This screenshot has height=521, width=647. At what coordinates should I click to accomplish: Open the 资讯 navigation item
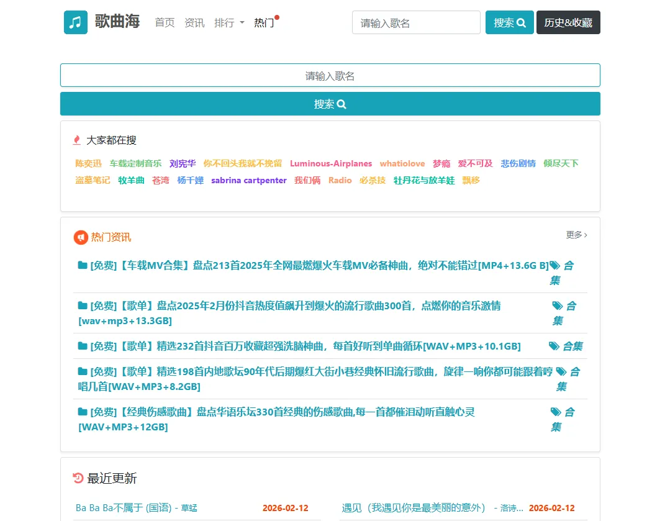tap(195, 22)
